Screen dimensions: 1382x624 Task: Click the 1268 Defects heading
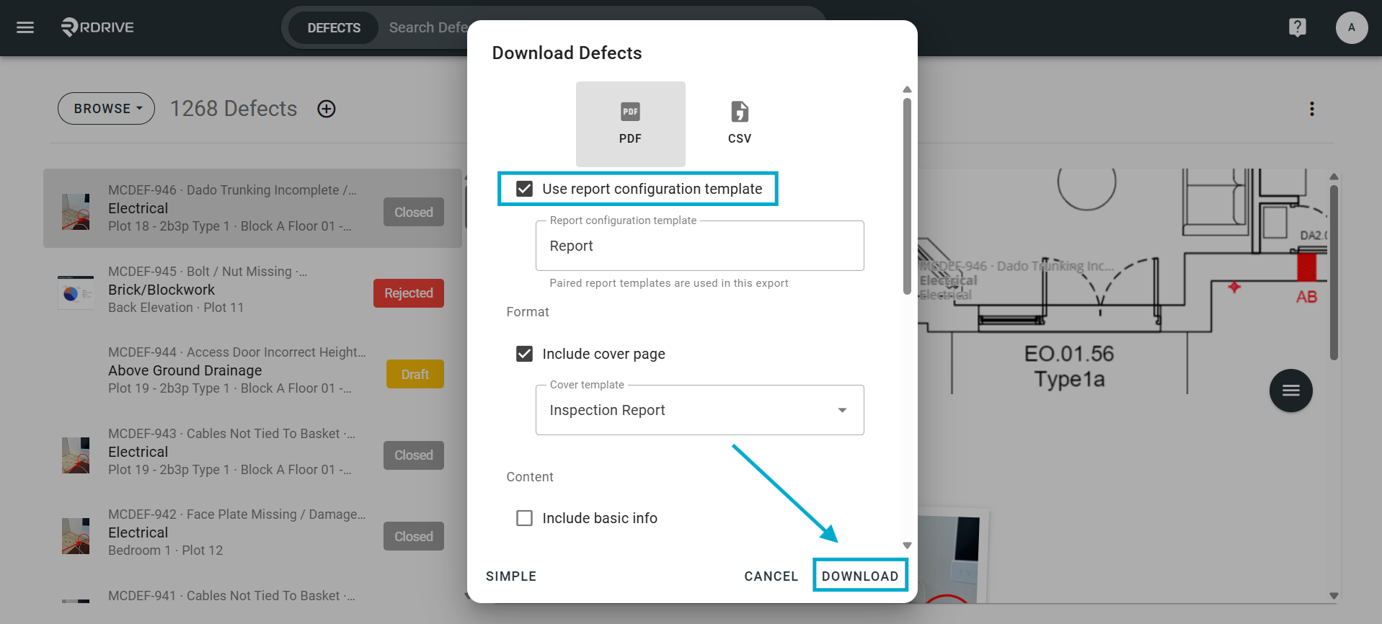234,109
